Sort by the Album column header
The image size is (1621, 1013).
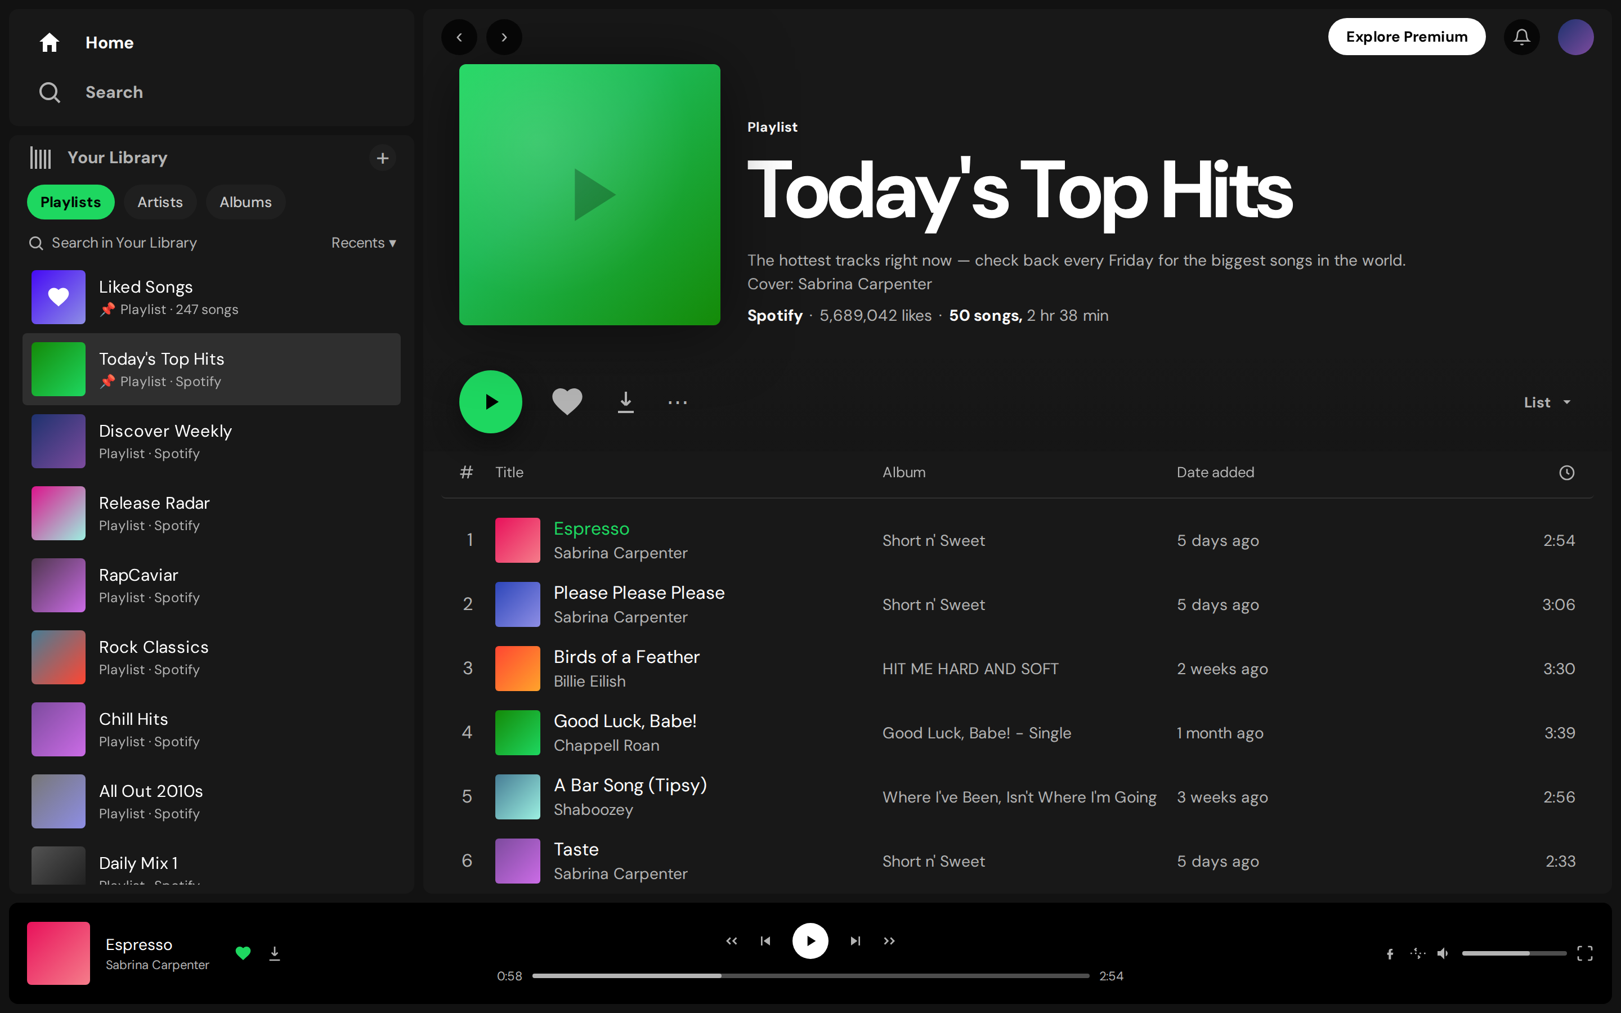903,472
